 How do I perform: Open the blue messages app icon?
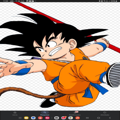tap(33, 118)
